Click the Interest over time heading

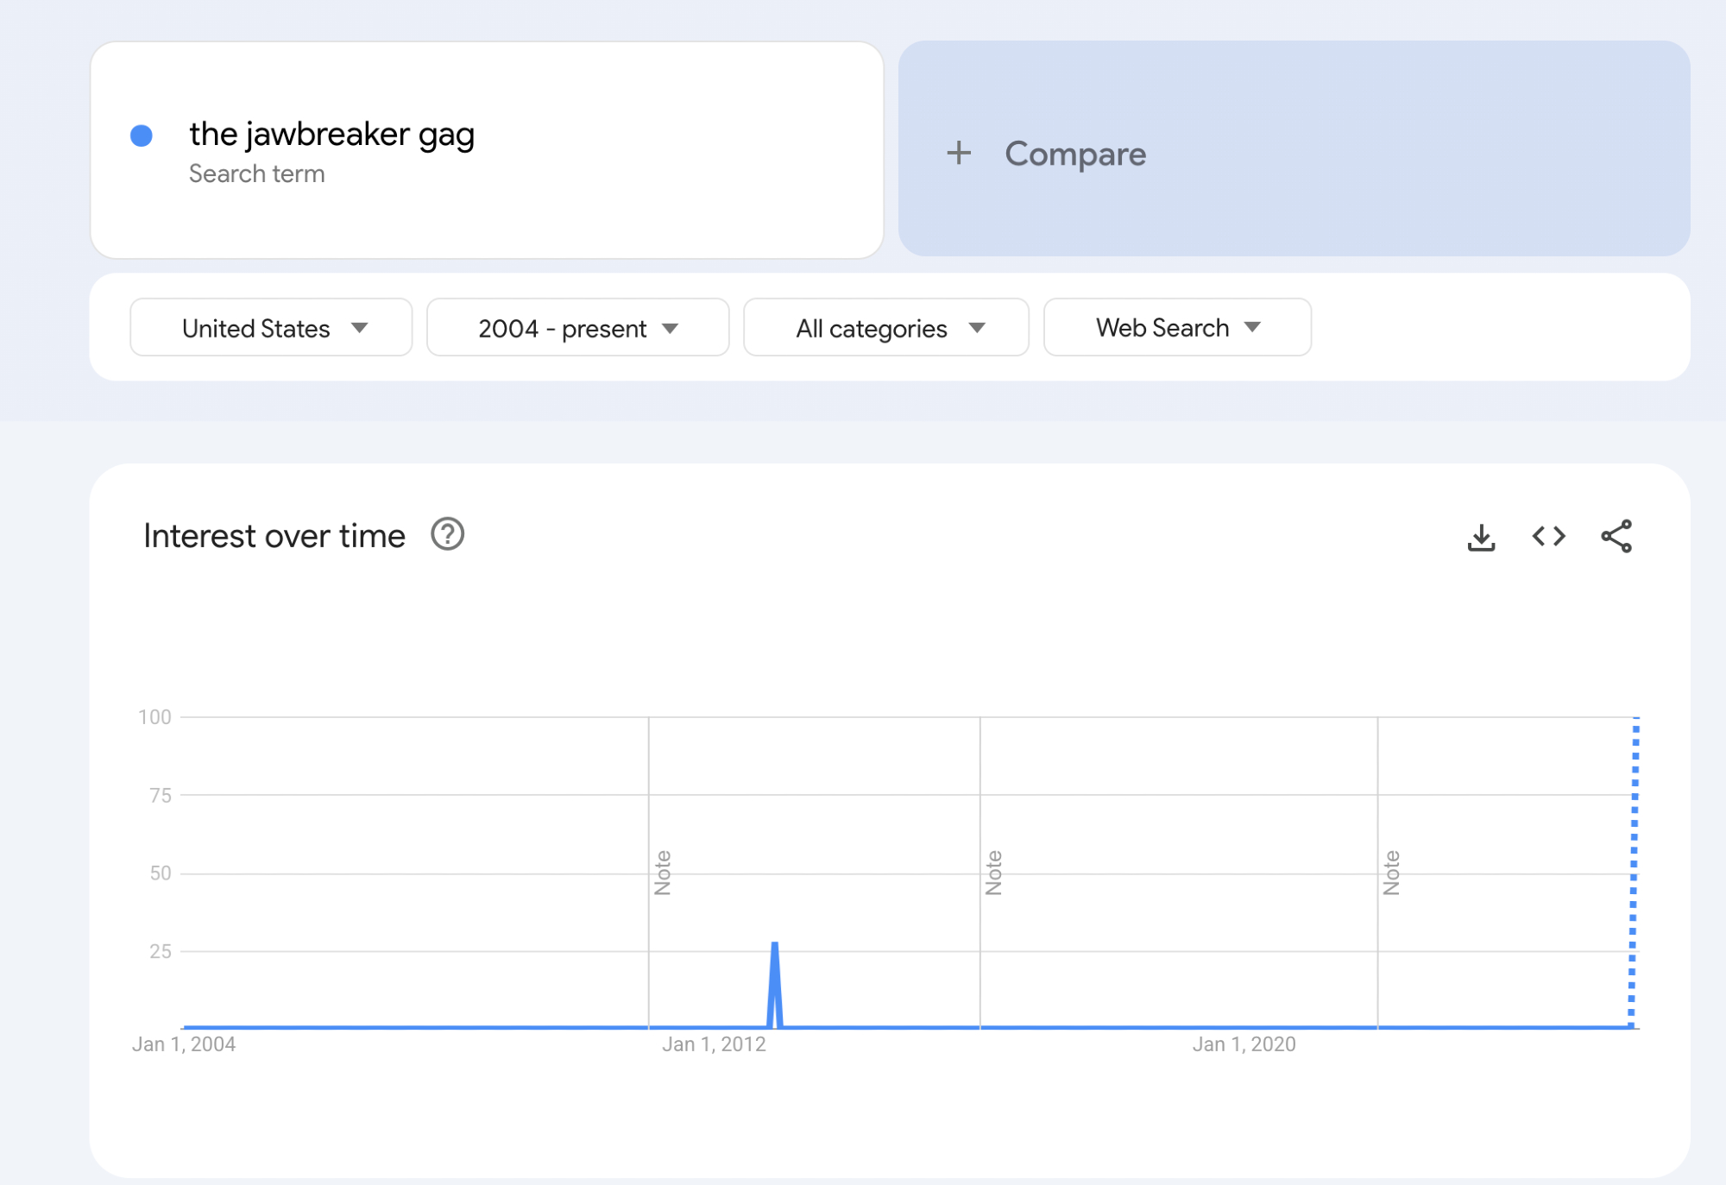[x=274, y=536]
